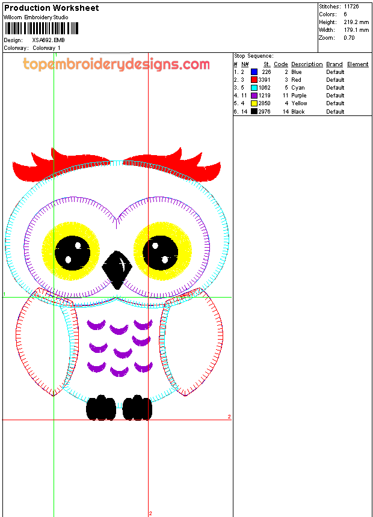The image size is (373, 517).
Task: Click stitch count 1219 in Purple row
Action: pos(264,96)
